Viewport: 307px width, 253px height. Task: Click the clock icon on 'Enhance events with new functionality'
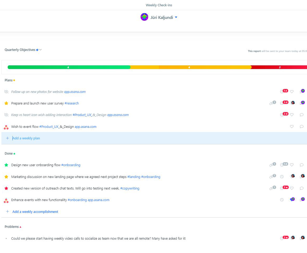282,200
